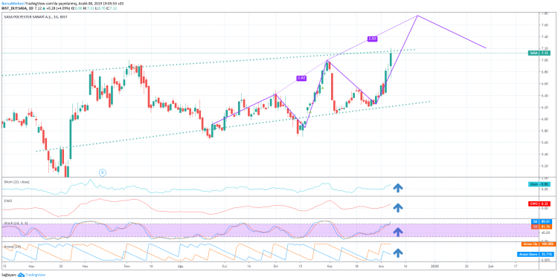Screen dimensions: 558x280
Task: Click the 2020 label on the date axis
Action: coord(434,265)
